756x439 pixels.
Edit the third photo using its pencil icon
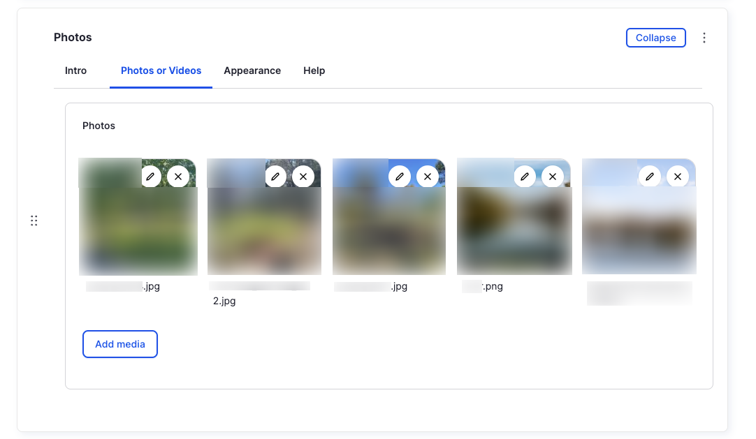click(x=400, y=176)
